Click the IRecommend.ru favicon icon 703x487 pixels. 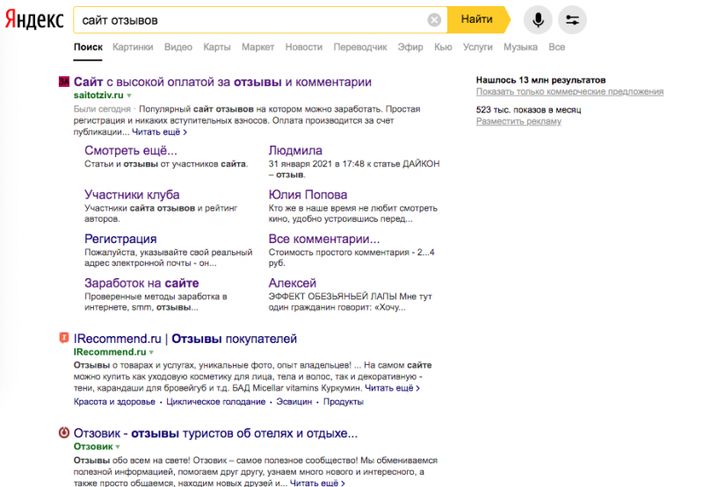[64, 338]
